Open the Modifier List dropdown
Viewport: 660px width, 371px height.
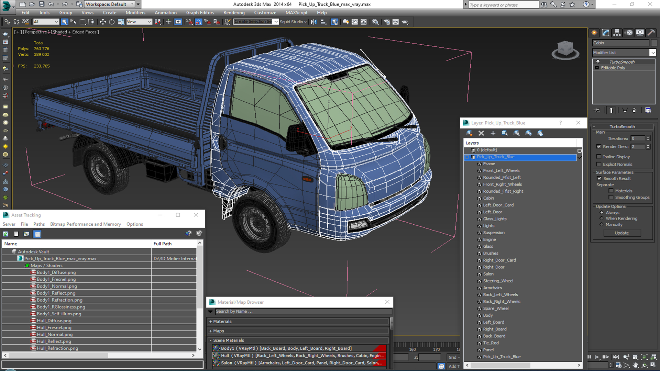click(652, 53)
